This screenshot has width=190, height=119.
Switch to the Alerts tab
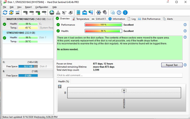click(168, 19)
